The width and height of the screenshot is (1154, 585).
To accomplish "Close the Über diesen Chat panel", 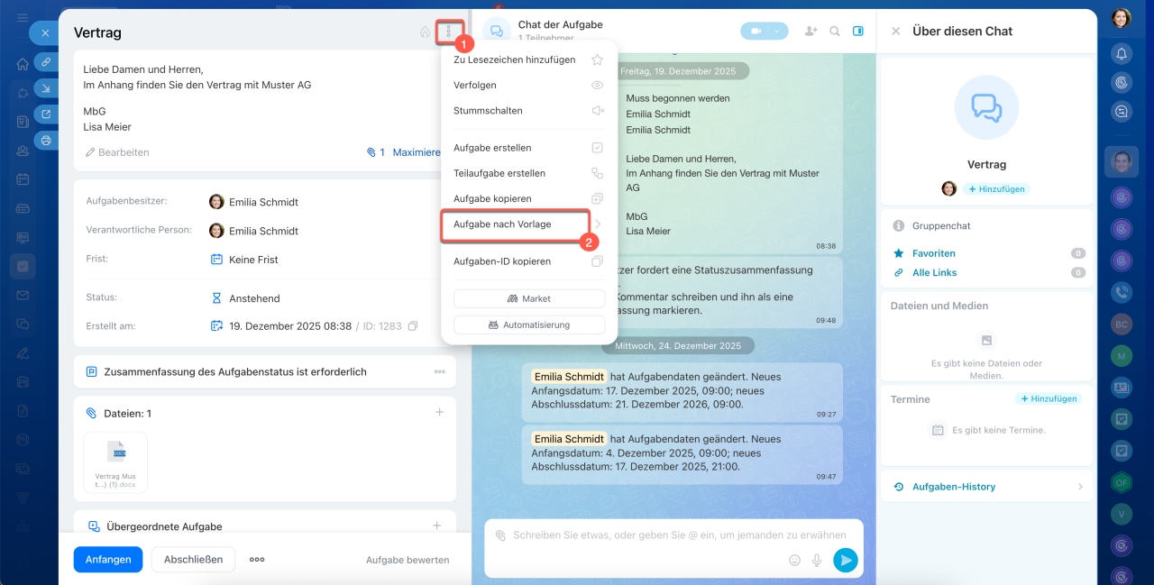I will (x=895, y=31).
